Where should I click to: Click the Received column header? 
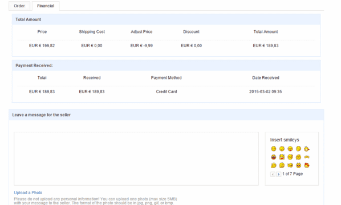tap(92, 78)
